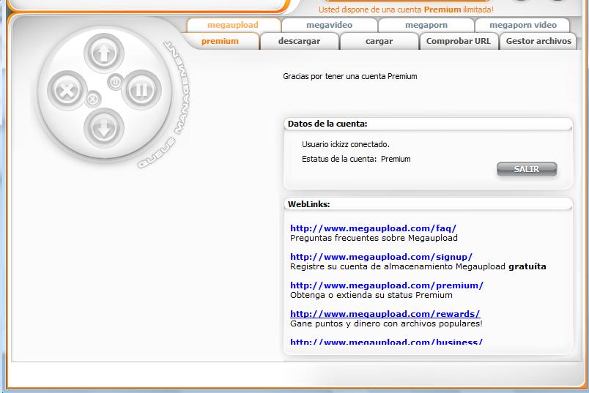Follow the megaupload.com/signup/ link
Viewport: 589px width, 393px height.
381,257
